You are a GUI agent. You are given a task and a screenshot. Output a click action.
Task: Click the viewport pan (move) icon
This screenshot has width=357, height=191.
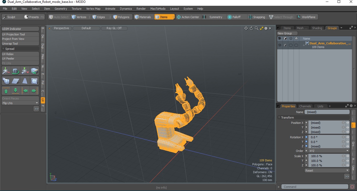tap(246, 28)
